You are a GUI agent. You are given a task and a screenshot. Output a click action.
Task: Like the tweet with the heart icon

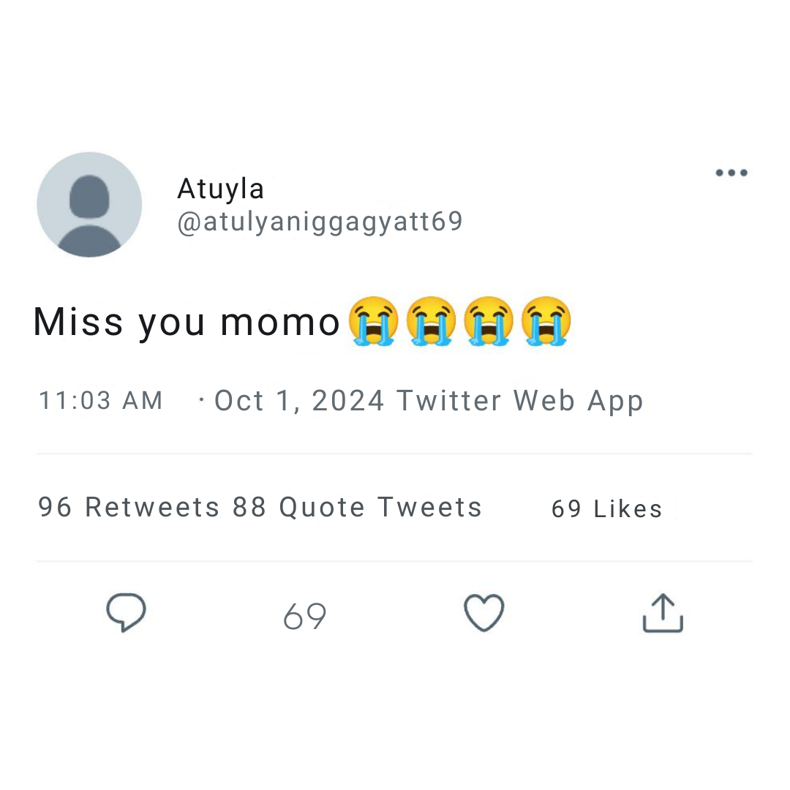click(x=484, y=612)
